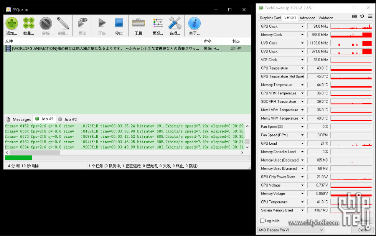
Task: Open the GPU Chip Power Draw dropdown
Action: [x=302, y=177]
